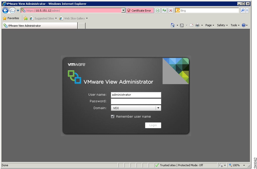Click the search magnifier button
Image resolution: width=257 pixels, height=169 pixels.
point(243,11)
